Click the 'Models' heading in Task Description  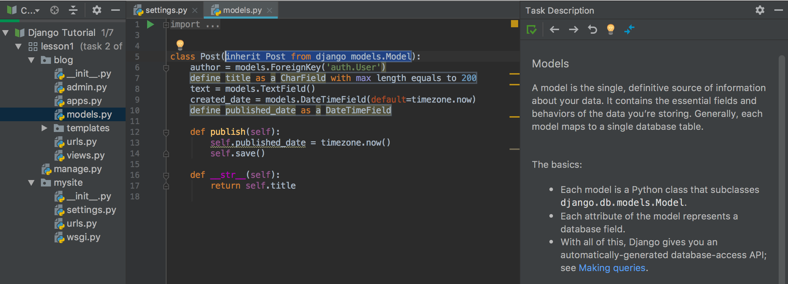pyautogui.click(x=550, y=63)
